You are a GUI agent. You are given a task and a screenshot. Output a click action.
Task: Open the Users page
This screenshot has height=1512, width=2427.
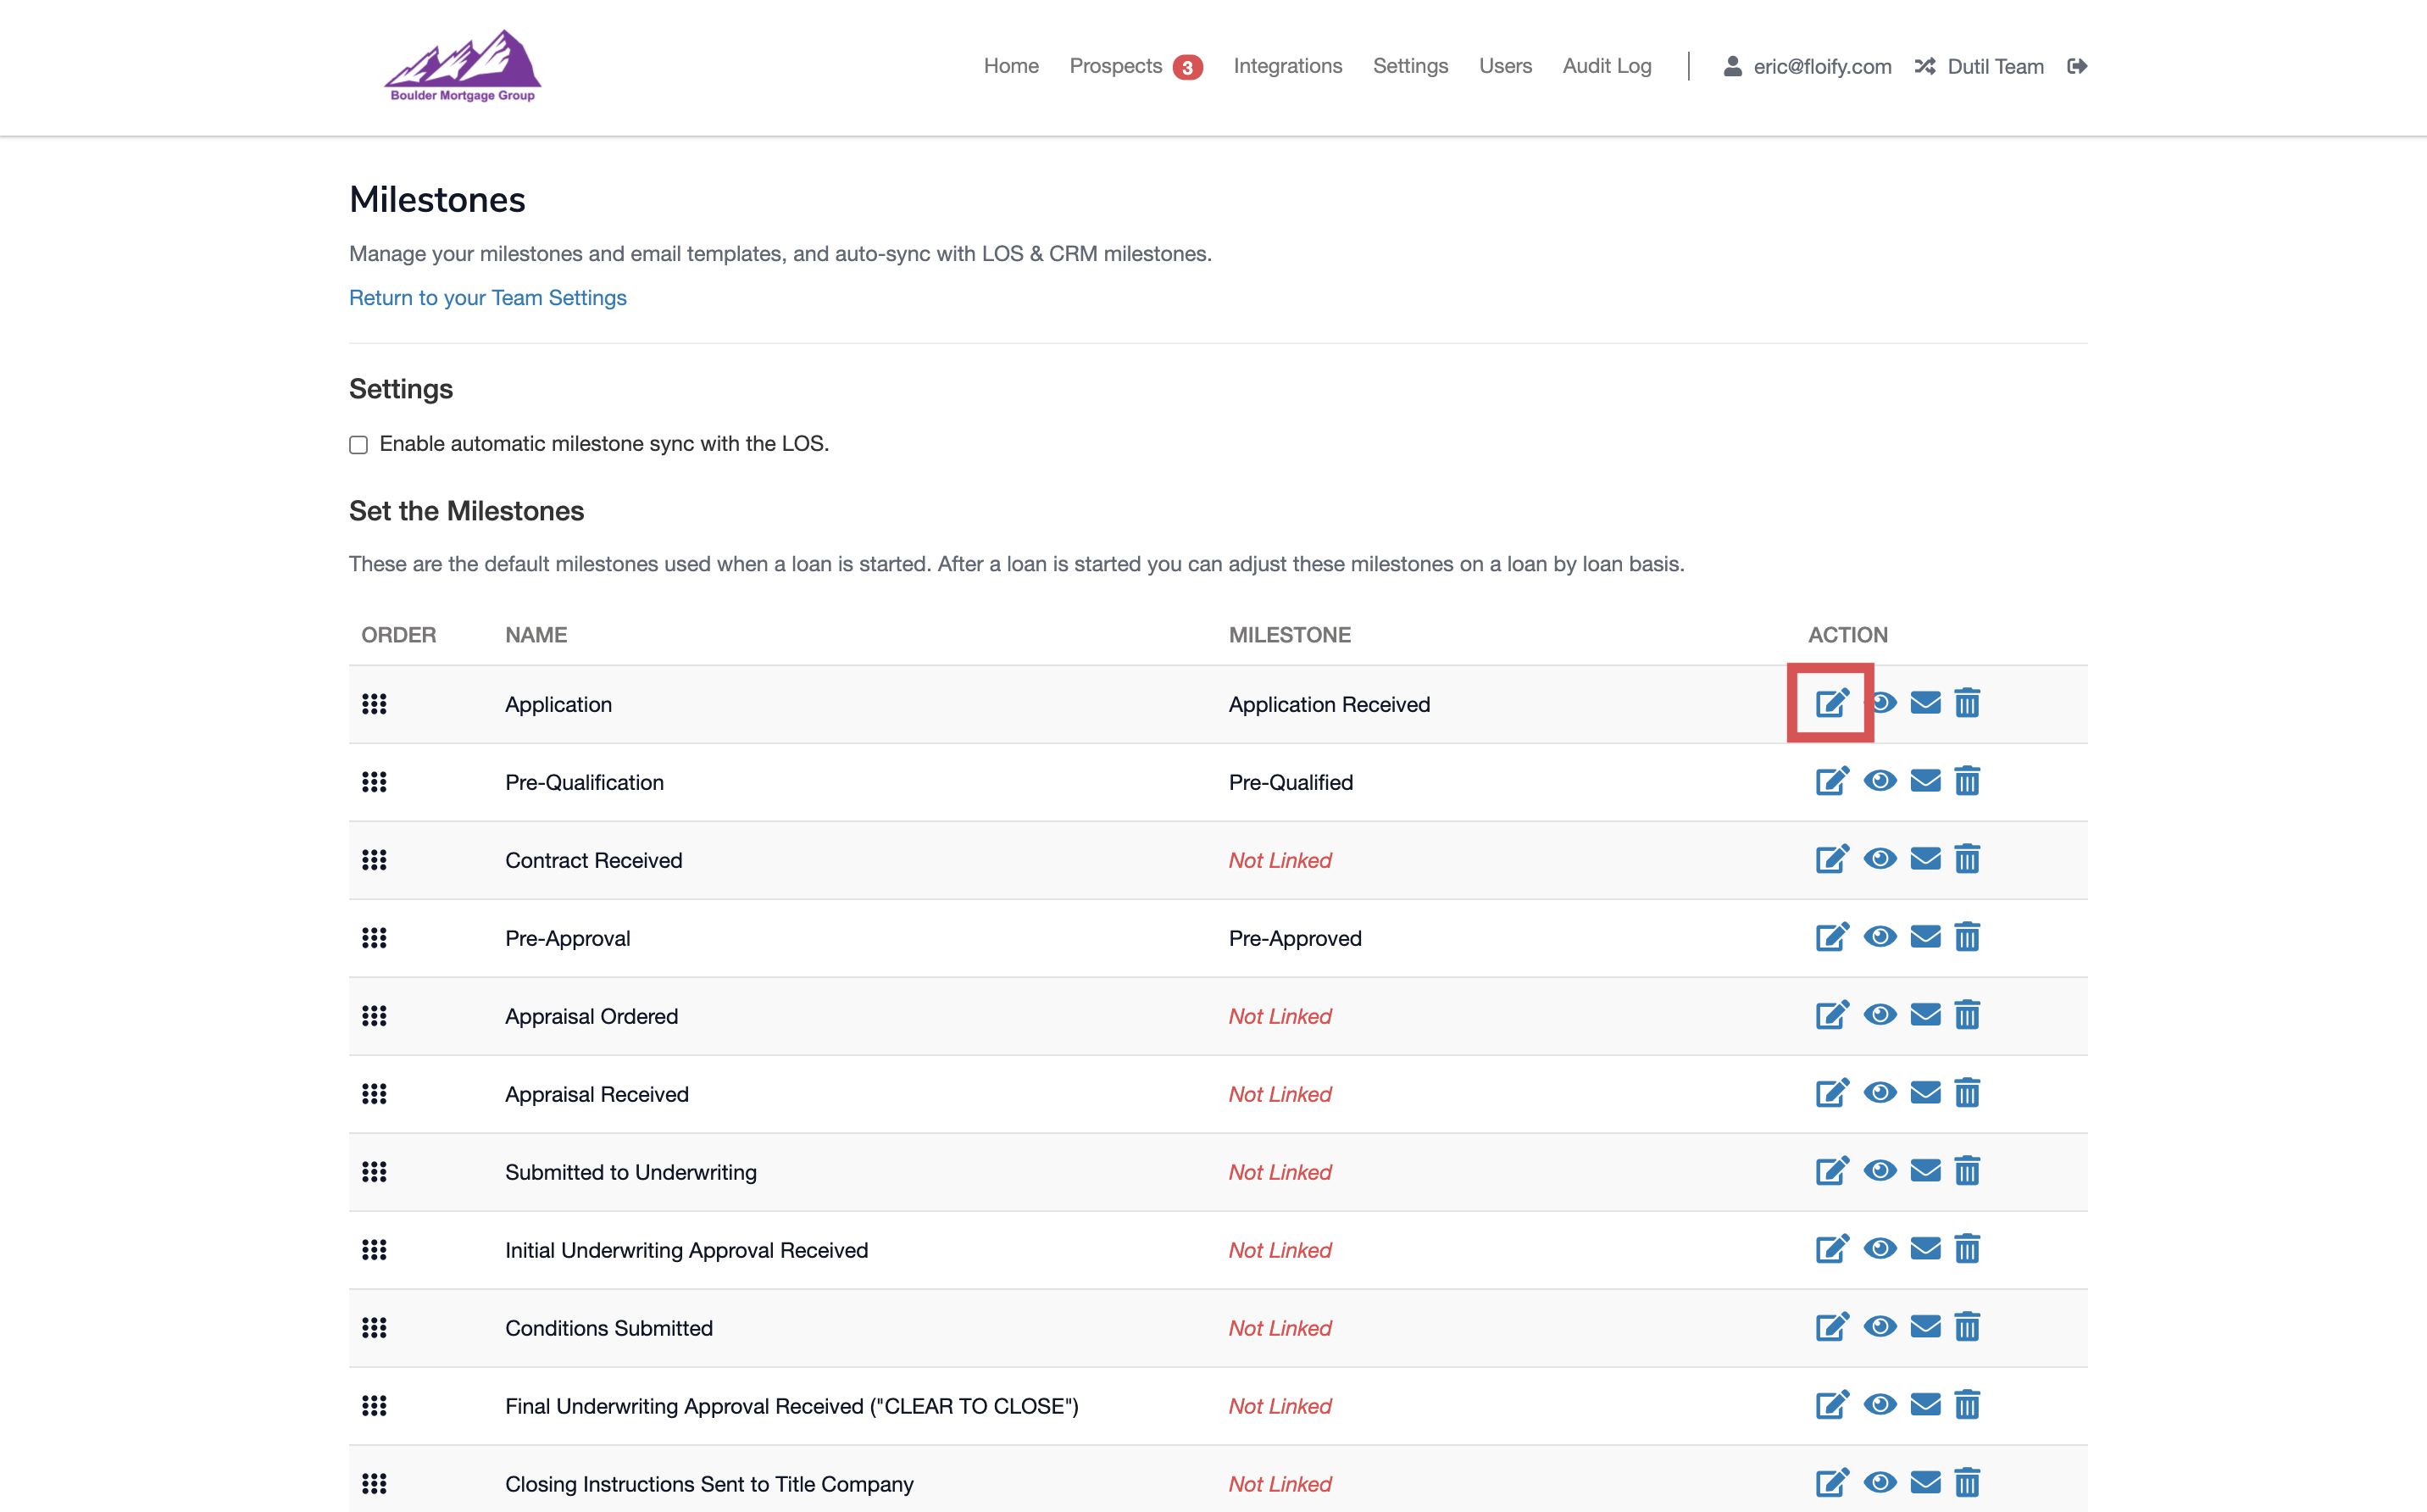[x=1505, y=66]
